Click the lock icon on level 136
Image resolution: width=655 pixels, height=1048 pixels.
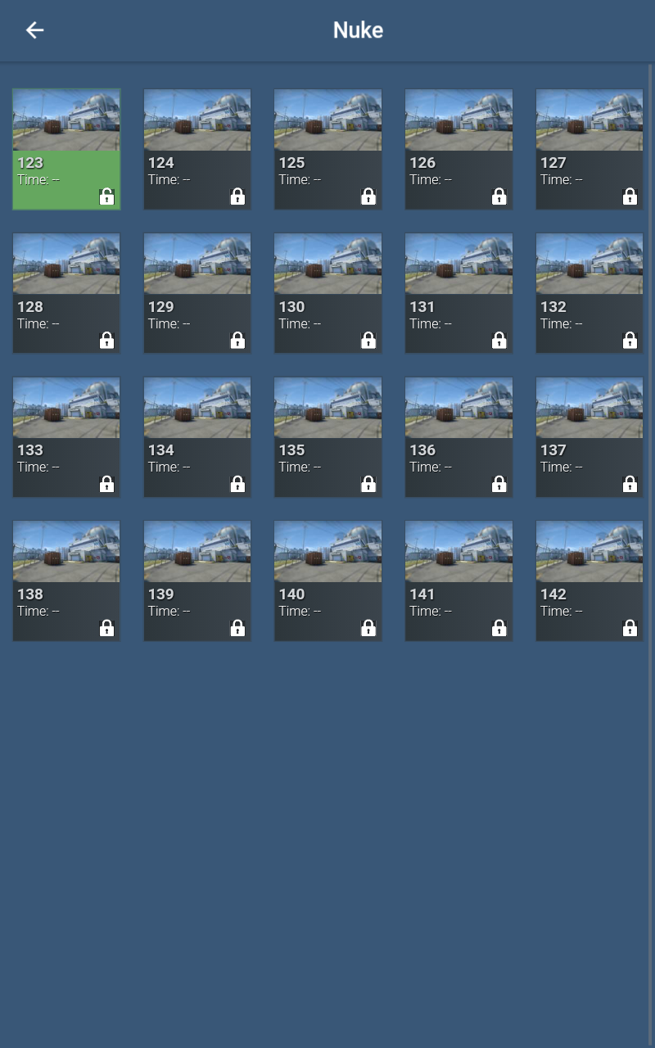(x=499, y=484)
